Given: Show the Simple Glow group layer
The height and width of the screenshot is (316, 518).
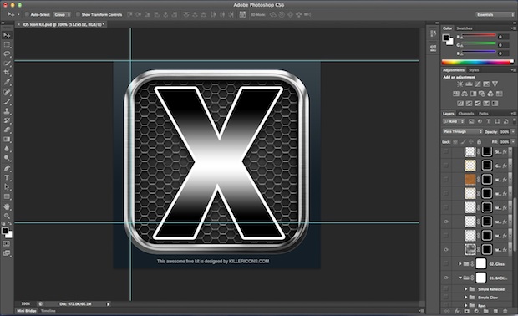Looking at the screenshot, I should click(446, 297).
